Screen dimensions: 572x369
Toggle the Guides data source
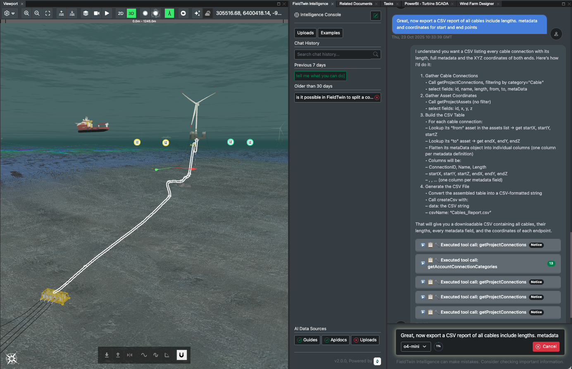point(307,340)
